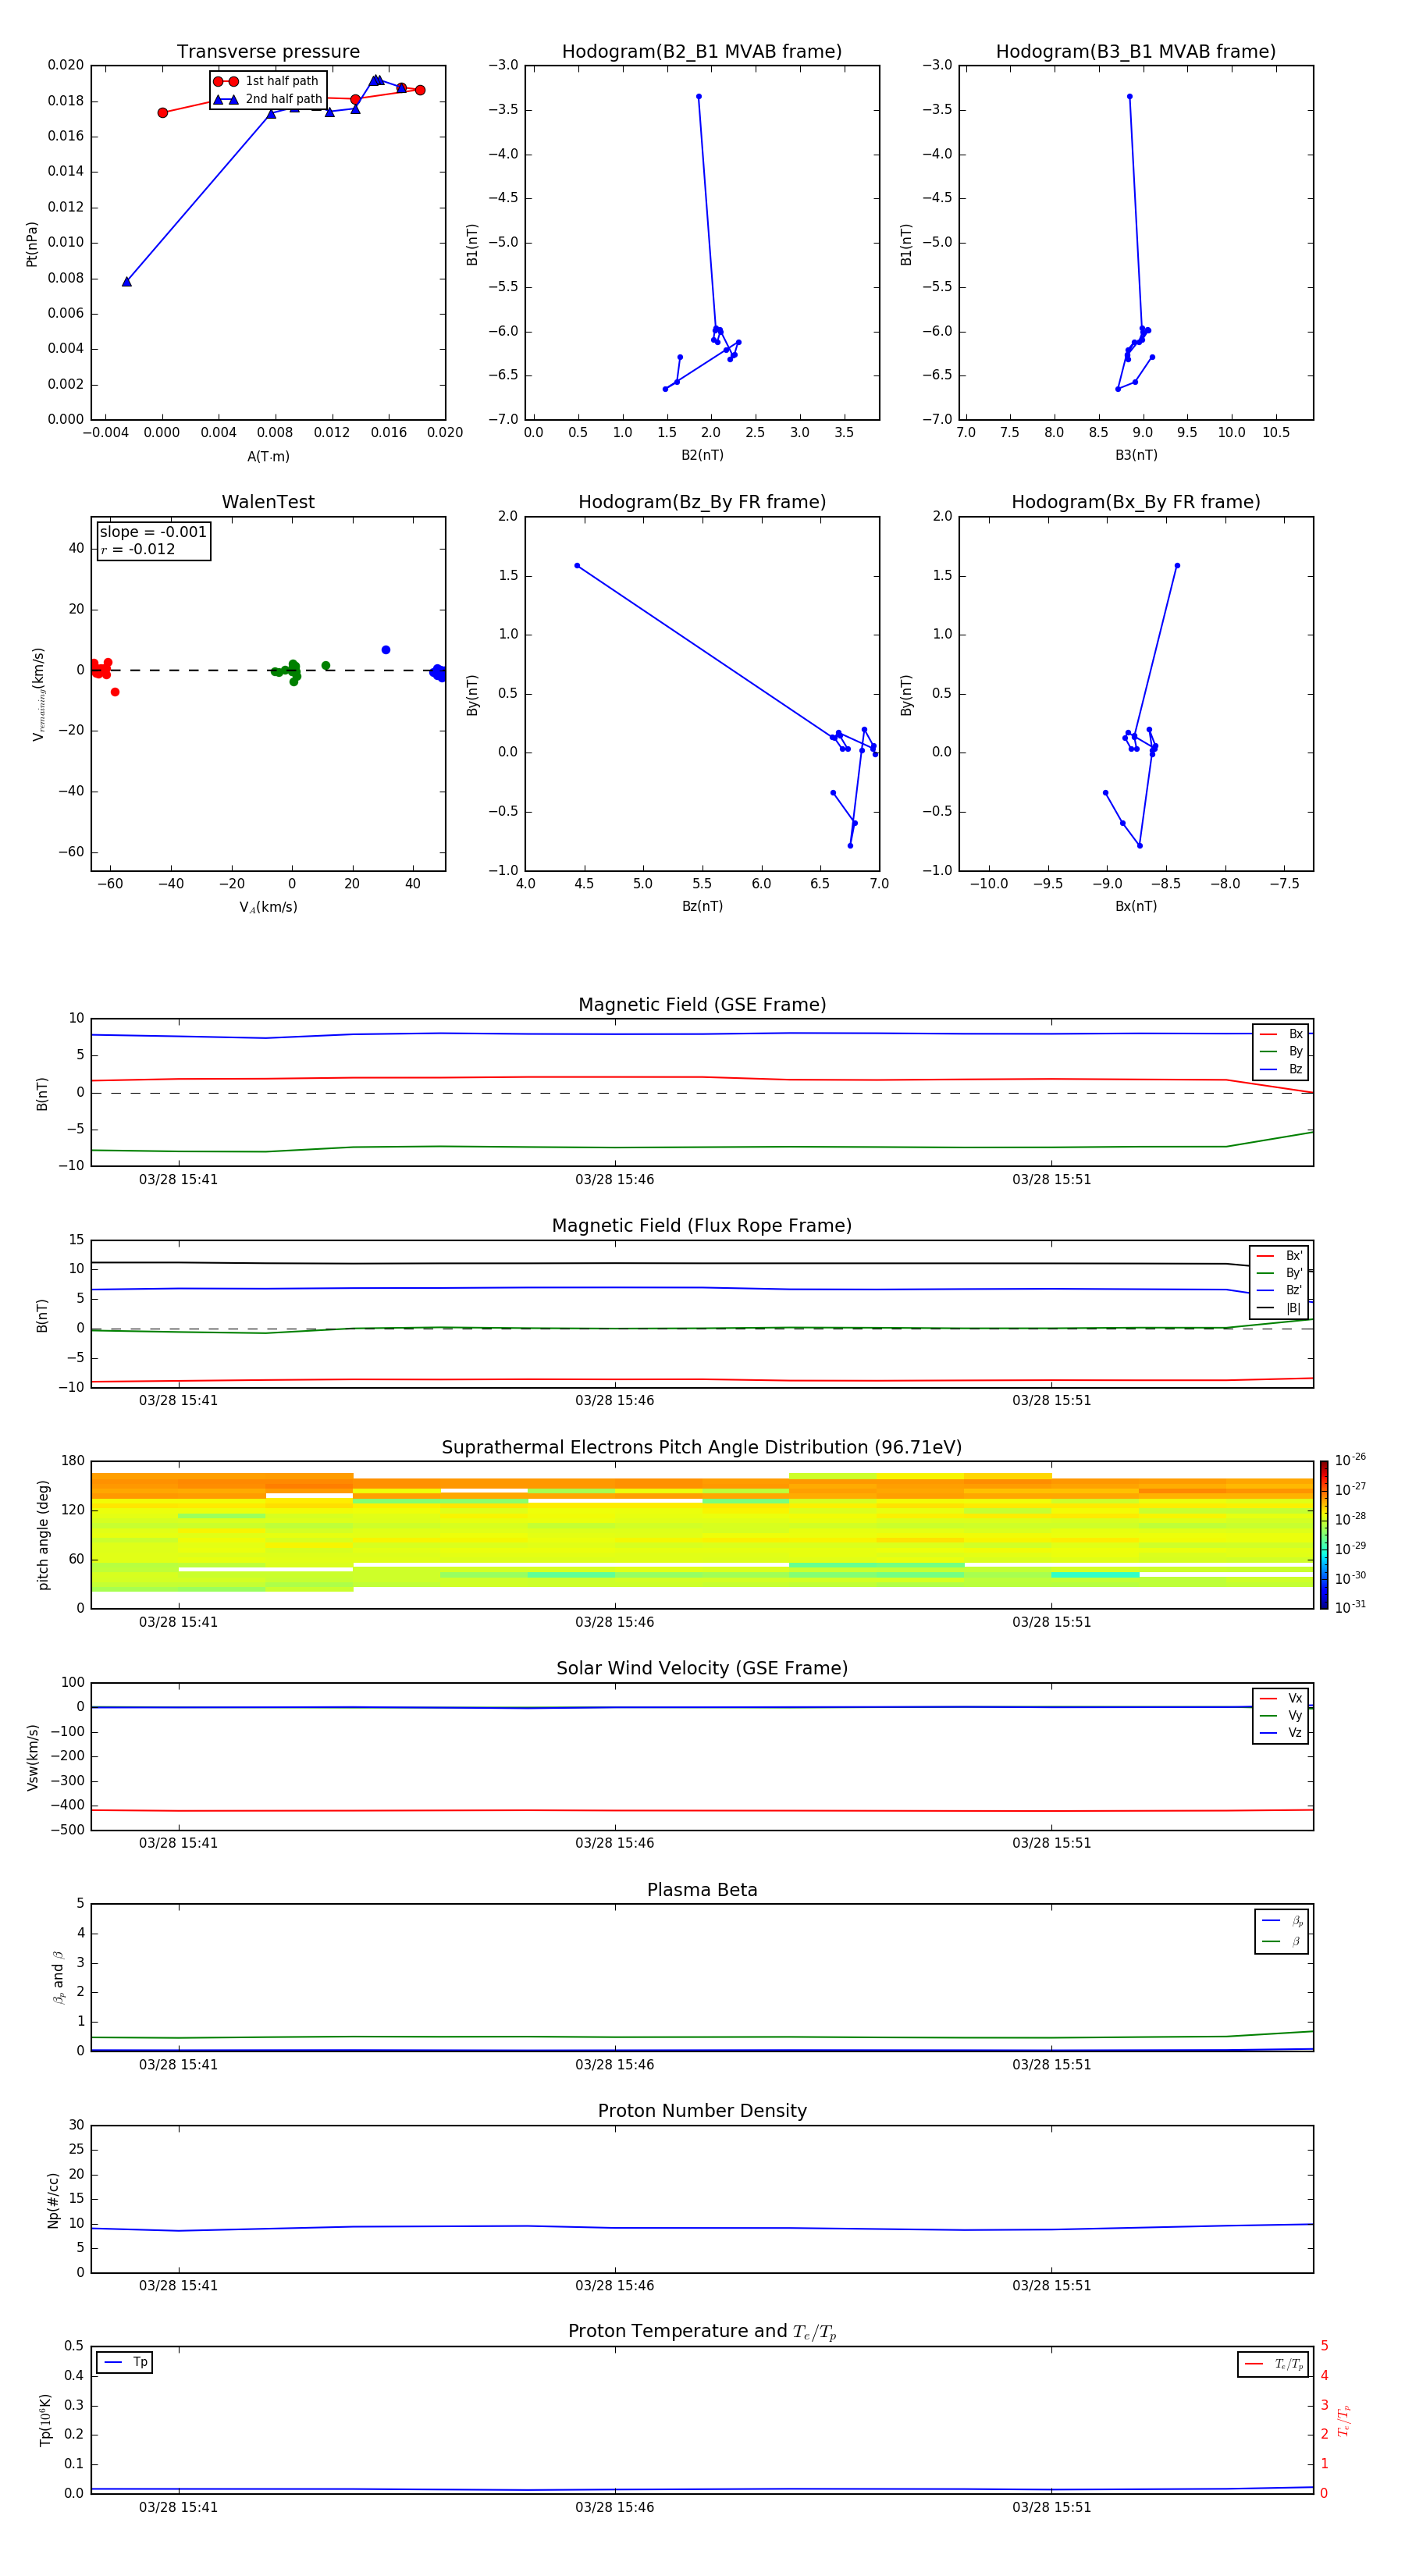The image size is (1405, 2576).
Task: Click the 'Plasma Beta' panel title
Action: [x=702, y=1890]
